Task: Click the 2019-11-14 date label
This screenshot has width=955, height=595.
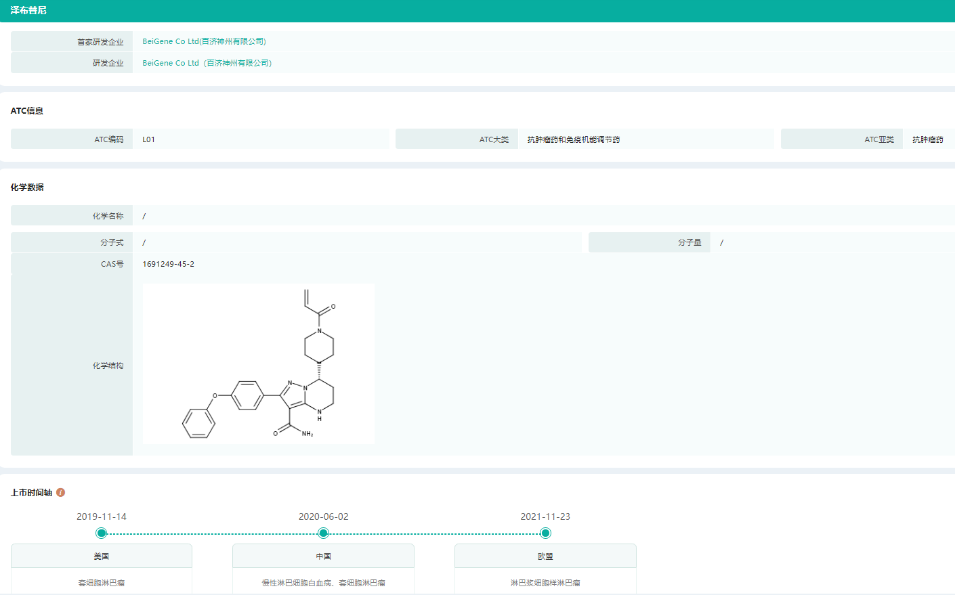Action: click(x=102, y=516)
